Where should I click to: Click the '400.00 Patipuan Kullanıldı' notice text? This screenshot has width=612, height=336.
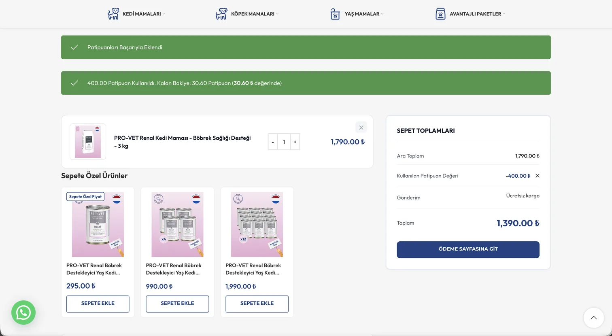click(185, 83)
